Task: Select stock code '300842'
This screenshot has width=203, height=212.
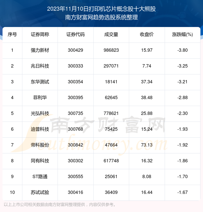Action: [75, 145]
